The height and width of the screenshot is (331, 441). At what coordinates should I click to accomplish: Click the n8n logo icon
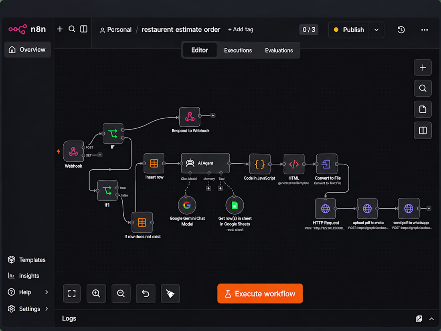pyautogui.click(x=17, y=29)
